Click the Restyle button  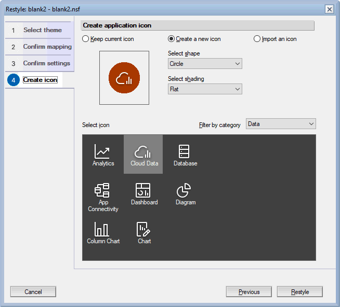pyautogui.click(x=300, y=292)
